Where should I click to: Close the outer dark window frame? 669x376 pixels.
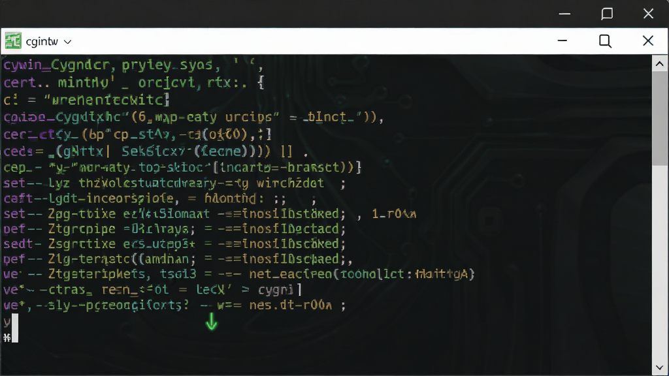(x=648, y=14)
